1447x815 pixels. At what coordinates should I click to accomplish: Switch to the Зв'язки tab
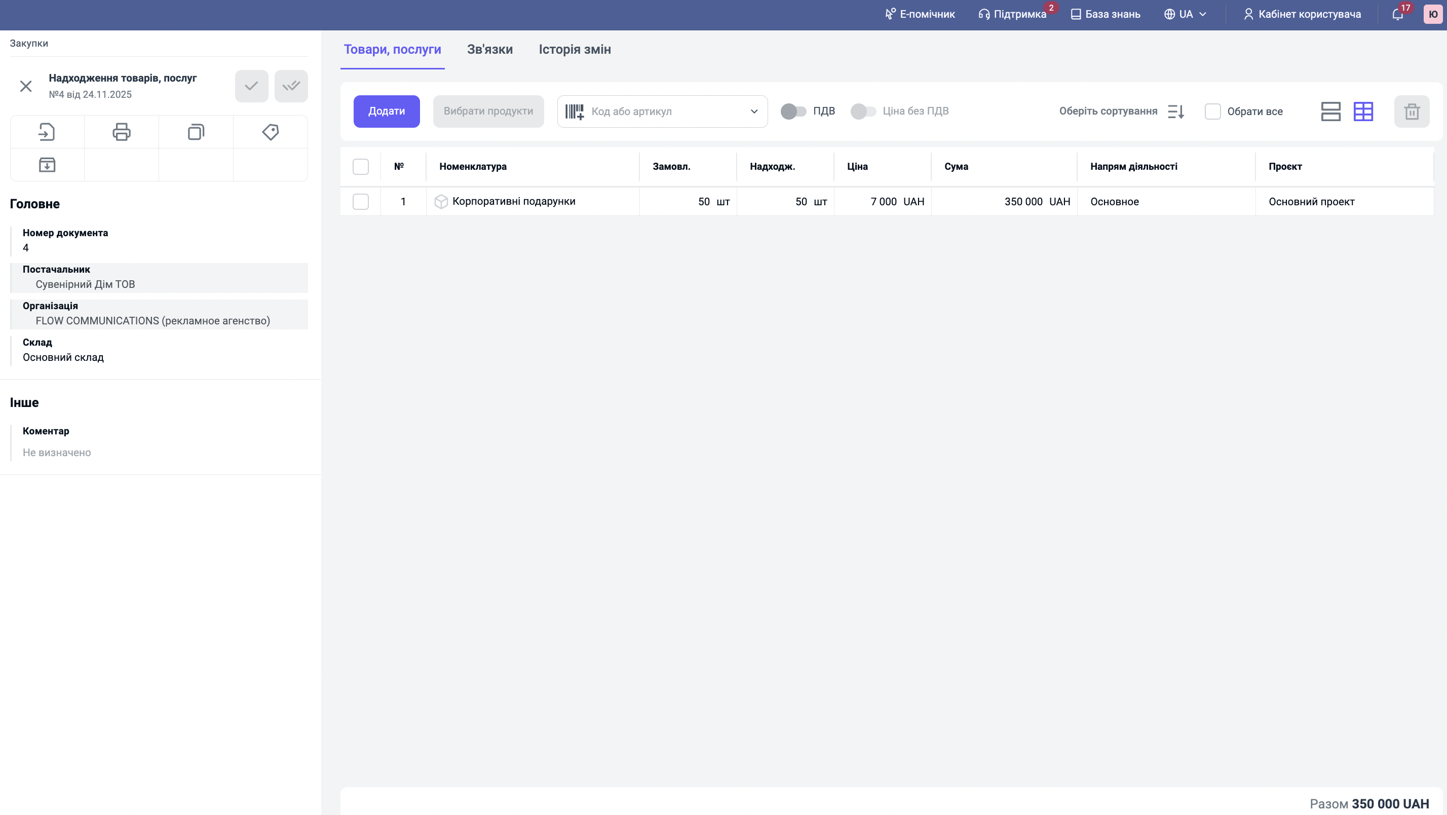[490, 50]
